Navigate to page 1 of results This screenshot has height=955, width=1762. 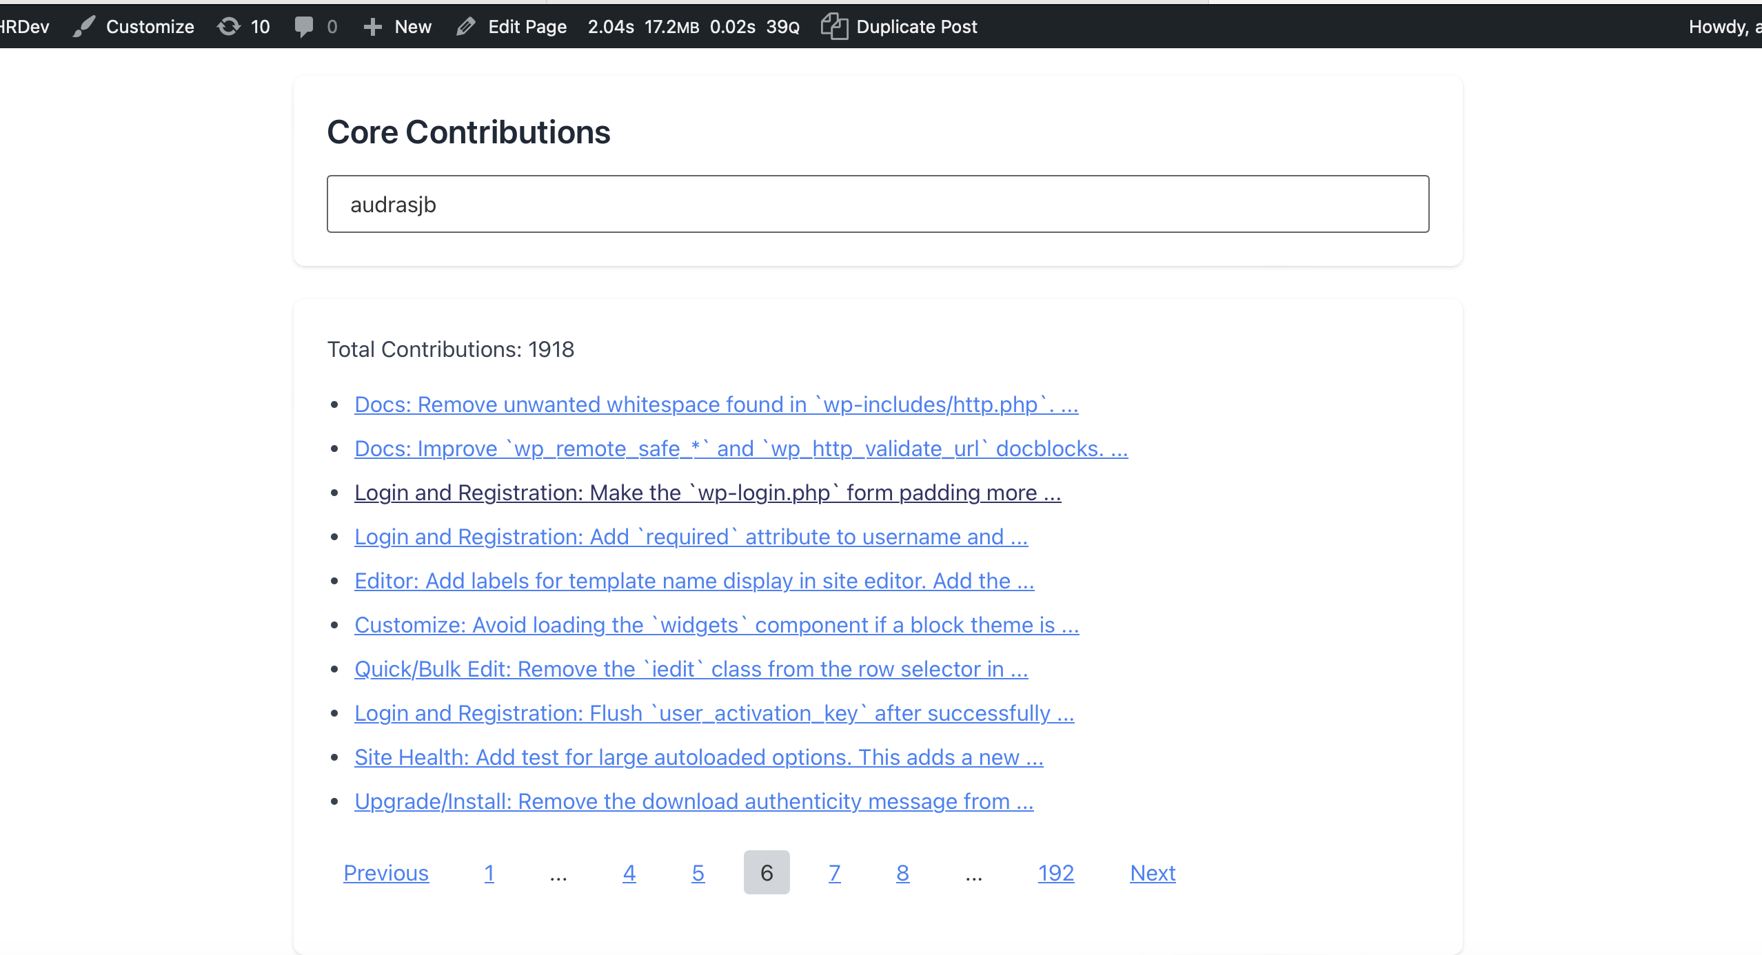coord(489,873)
